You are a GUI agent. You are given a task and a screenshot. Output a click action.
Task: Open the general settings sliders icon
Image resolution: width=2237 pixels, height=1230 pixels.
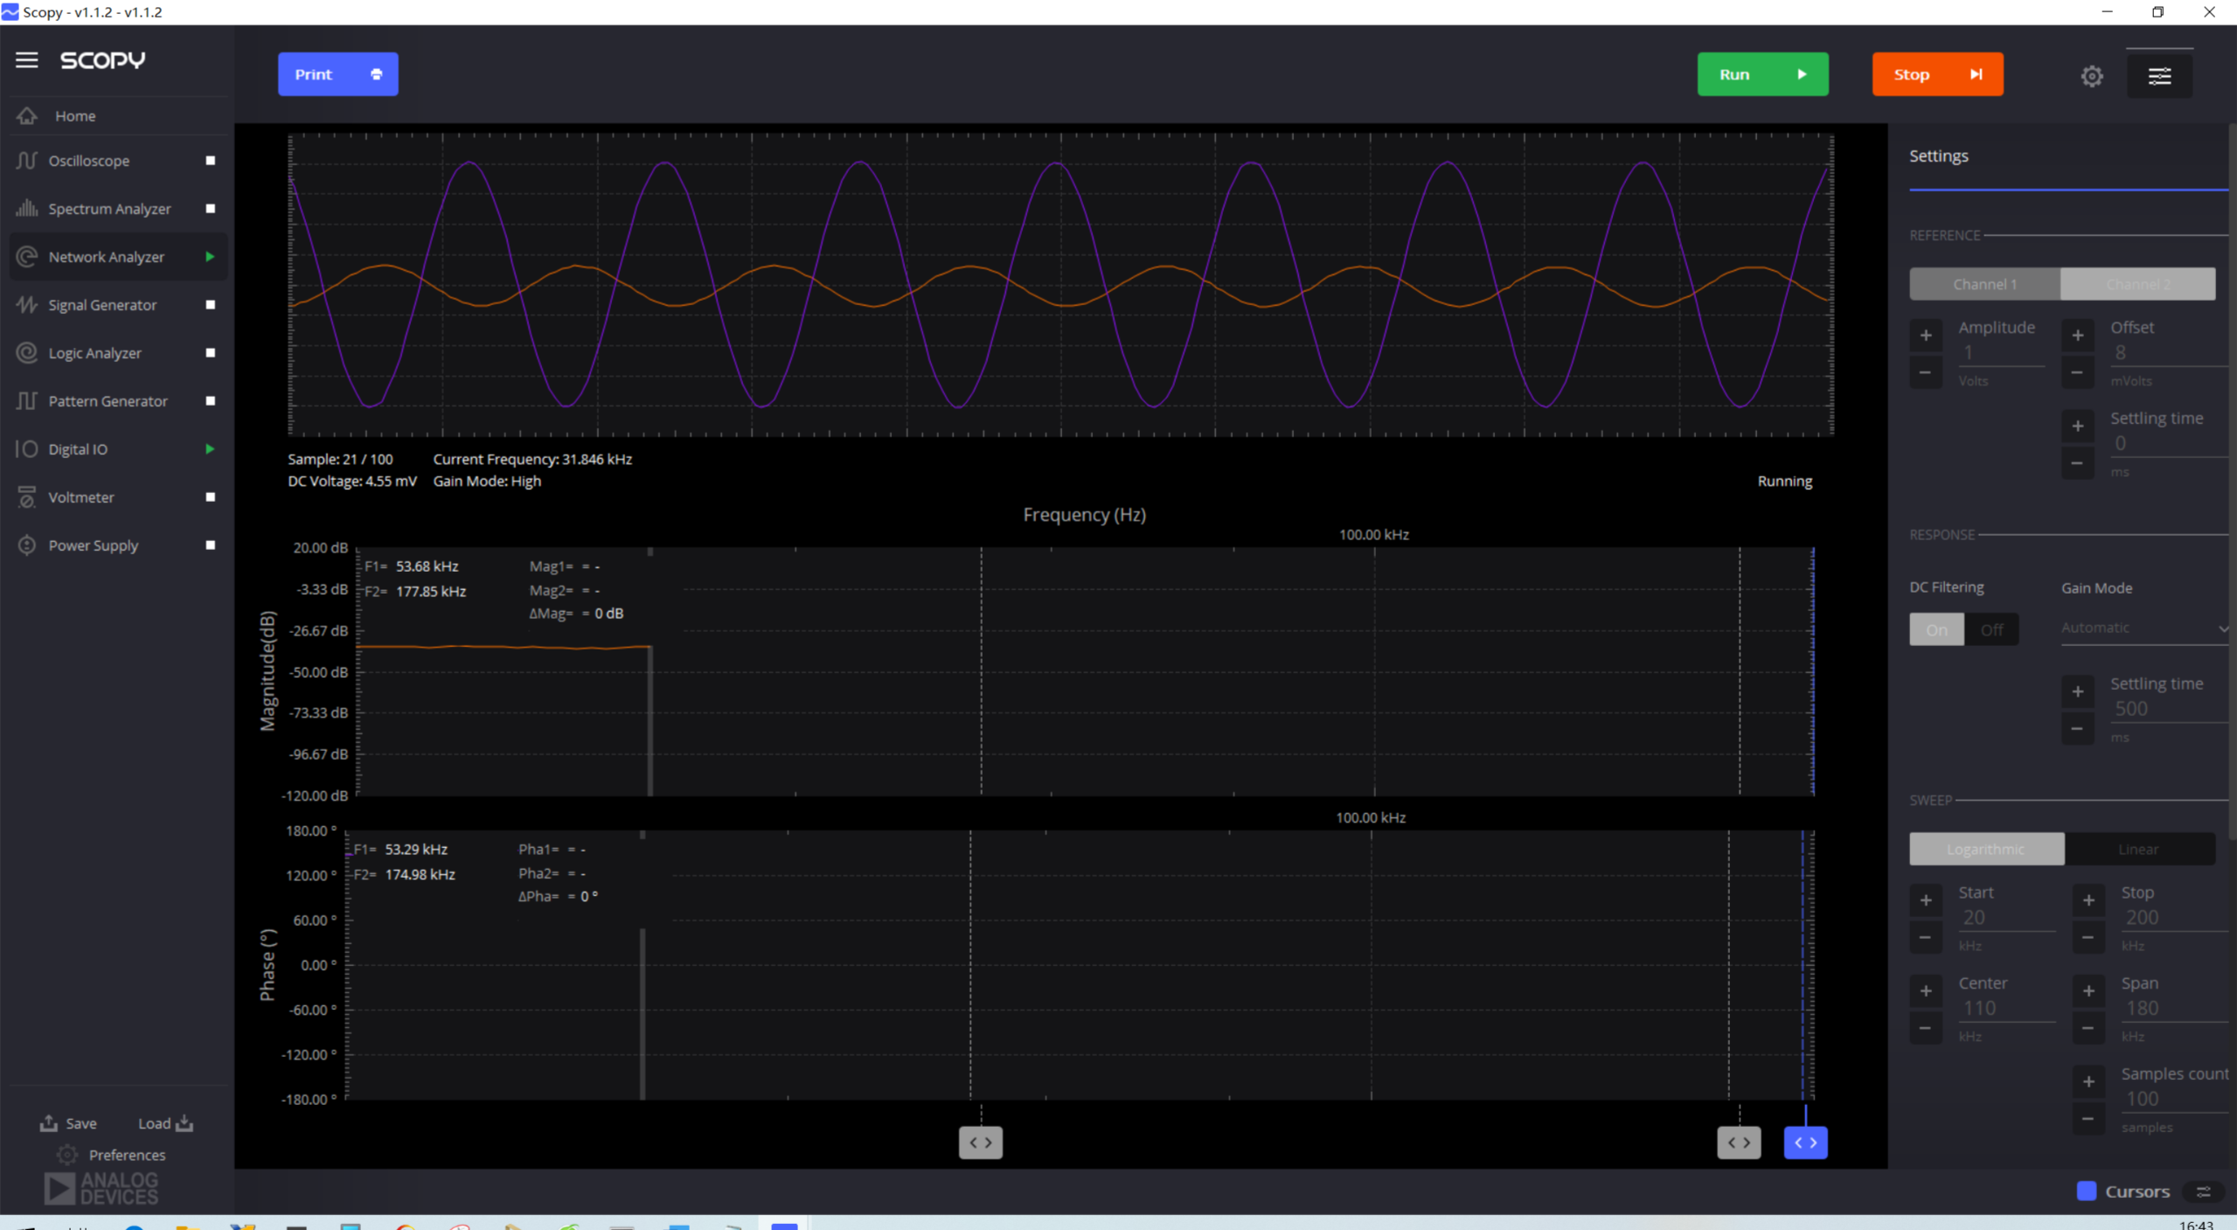[2159, 76]
